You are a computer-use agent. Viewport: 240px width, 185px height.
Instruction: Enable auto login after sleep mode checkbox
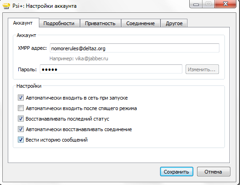(21, 108)
